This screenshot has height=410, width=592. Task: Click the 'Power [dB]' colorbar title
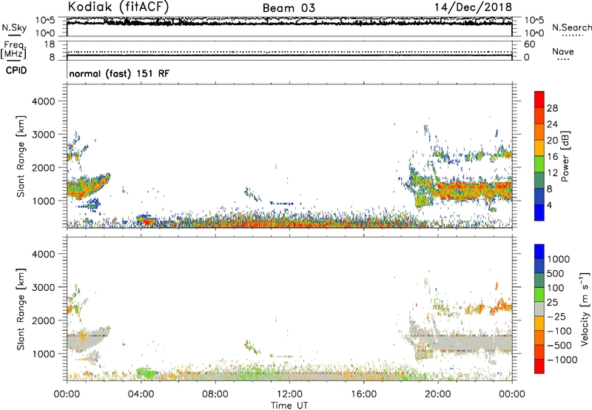[x=565, y=156]
